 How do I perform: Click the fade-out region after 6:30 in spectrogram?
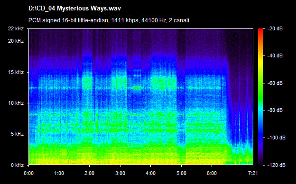(240, 96)
